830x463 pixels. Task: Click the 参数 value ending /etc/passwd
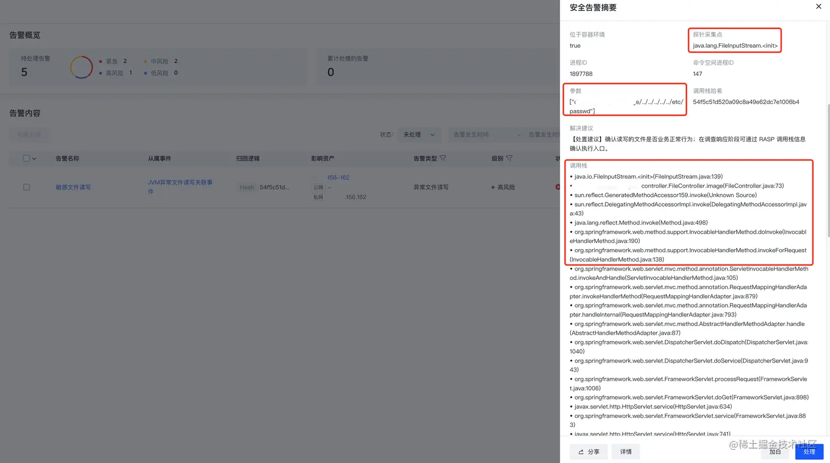point(626,106)
